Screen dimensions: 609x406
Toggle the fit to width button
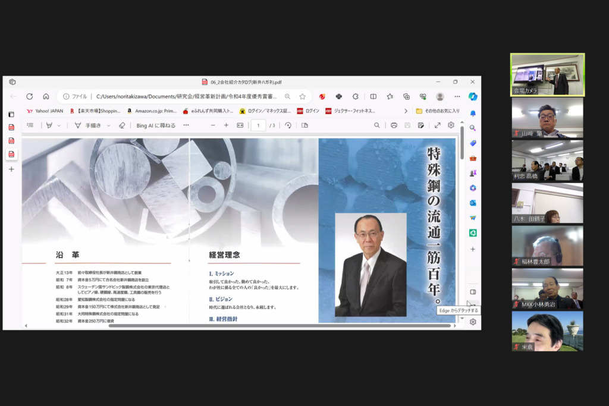pyautogui.click(x=240, y=125)
